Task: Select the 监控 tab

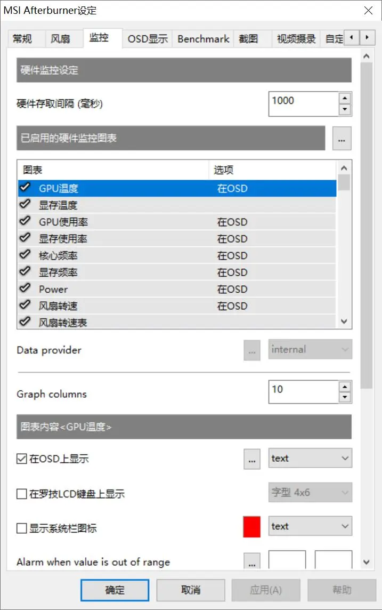Action: coord(103,38)
